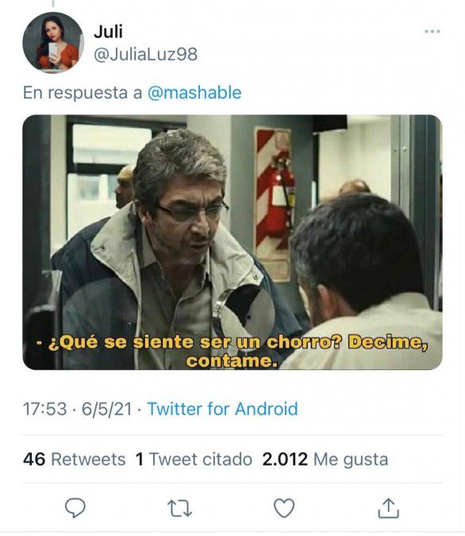
Task: Click the yellow subtitle caption in image
Action: [x=232, y=352]
